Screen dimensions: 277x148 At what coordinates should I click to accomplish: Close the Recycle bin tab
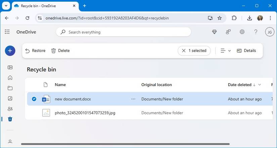(74, 6)
